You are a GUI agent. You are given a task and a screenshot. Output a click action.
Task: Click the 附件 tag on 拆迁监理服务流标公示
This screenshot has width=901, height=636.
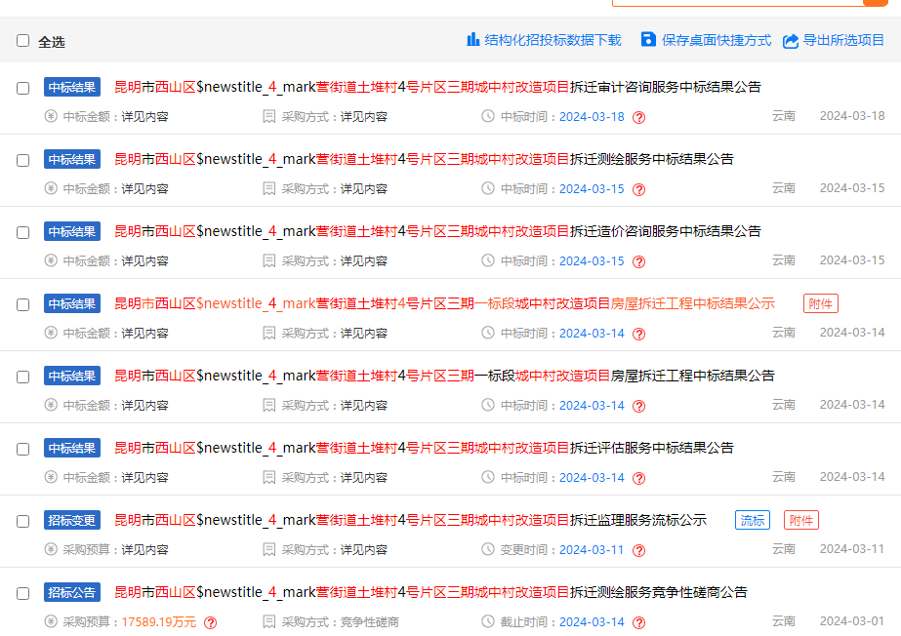pos(801,521)
